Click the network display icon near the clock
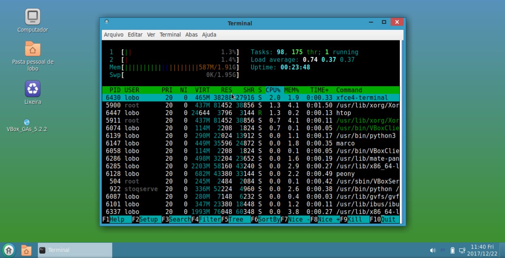The height and width of the screenshot is (258, 505). (x=462, y=250)
